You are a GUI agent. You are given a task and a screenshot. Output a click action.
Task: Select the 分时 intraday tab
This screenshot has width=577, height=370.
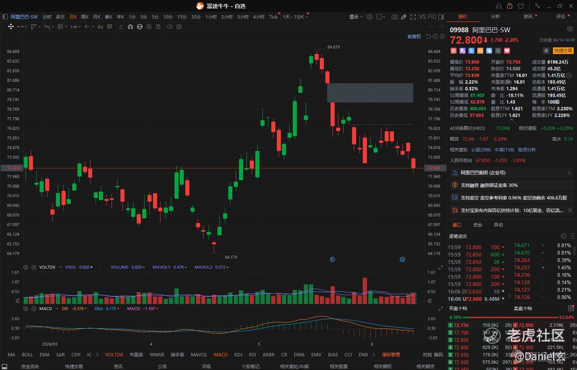point(47,17)
